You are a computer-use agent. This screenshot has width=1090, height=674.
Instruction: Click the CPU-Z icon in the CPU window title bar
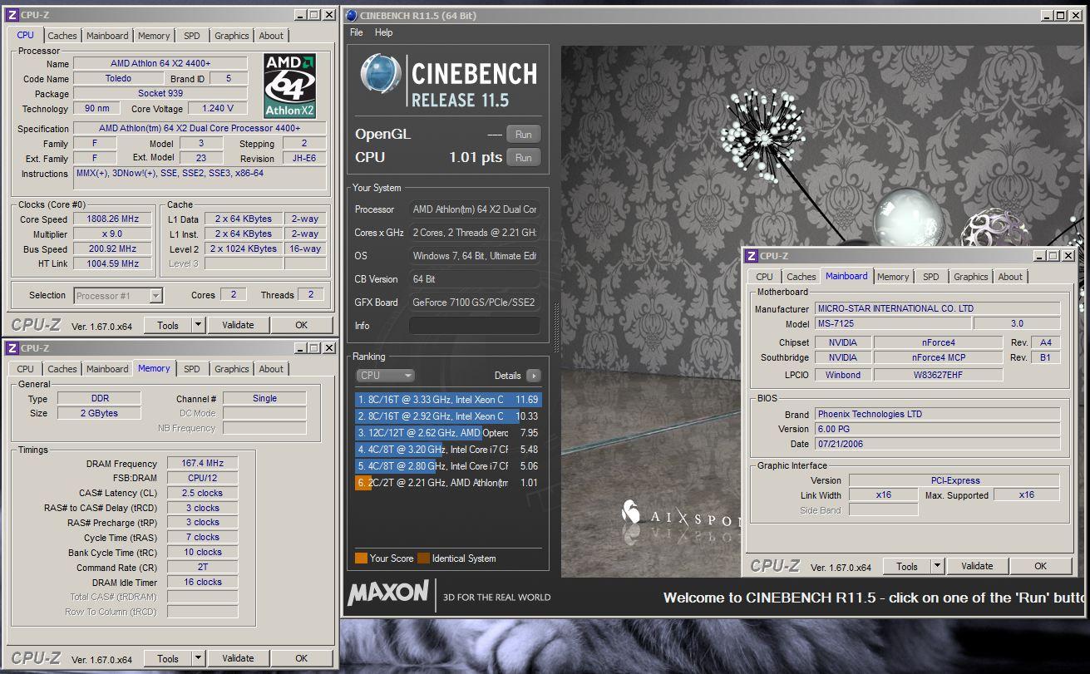point(11,15)
